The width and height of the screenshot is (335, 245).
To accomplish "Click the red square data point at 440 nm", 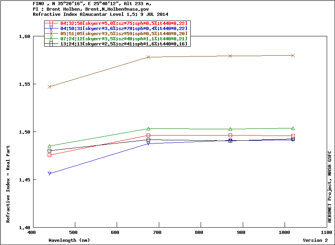I will click(x=49, y=155).
